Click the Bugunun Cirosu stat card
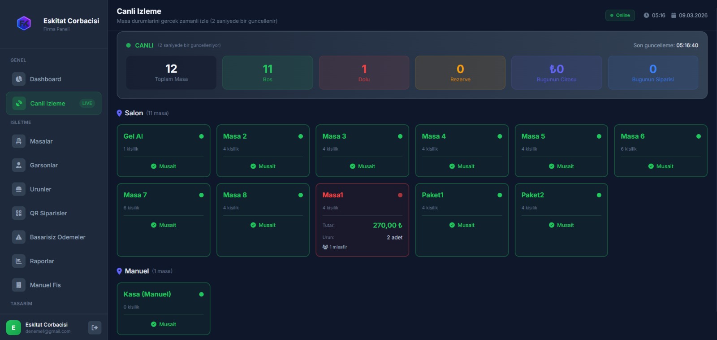Image resolution: width=717 pixels, height=340 pixels. coord(557,73)
